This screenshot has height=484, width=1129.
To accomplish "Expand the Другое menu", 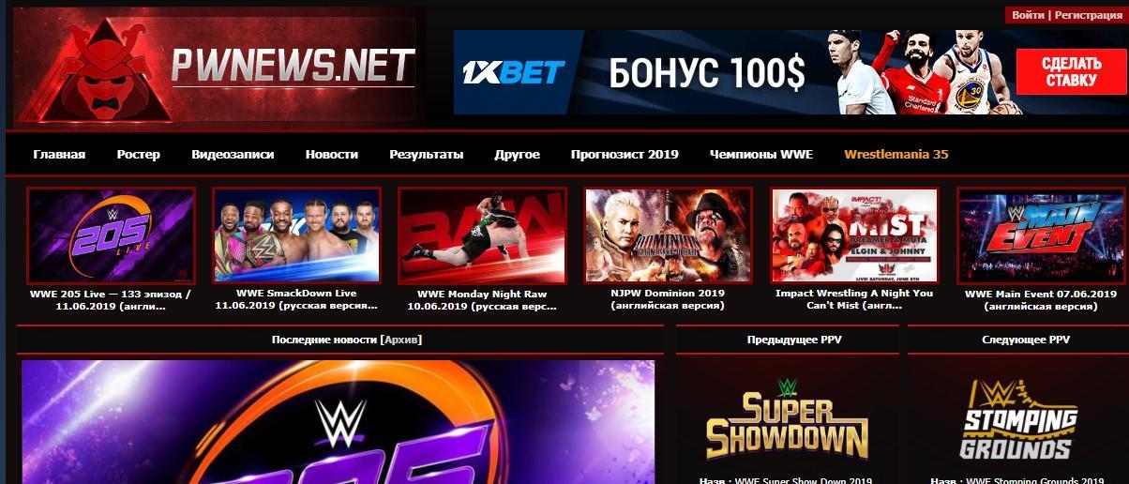I will pos(518,154).
